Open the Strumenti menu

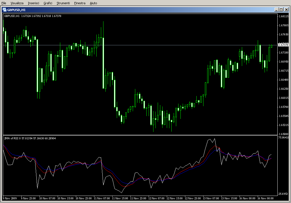(x=63, y=3)
